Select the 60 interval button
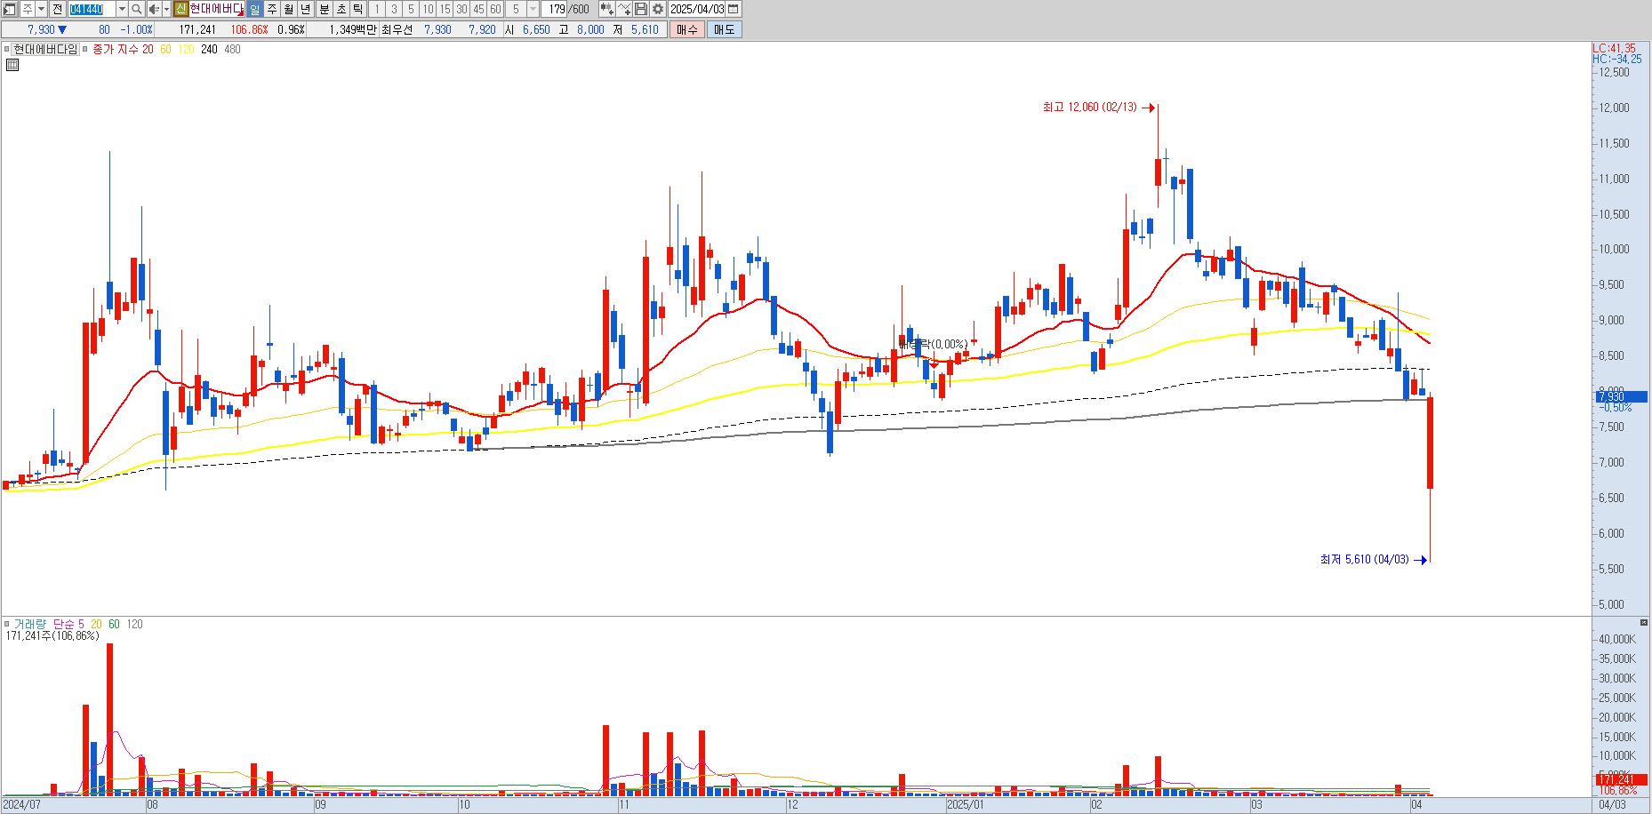The image size is (1652, 814). [495, 9]
